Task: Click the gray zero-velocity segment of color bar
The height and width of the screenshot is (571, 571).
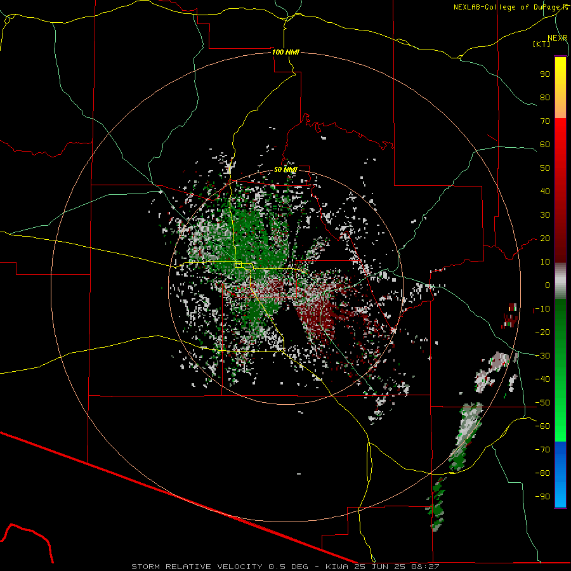Action: (x=560, y=281)
